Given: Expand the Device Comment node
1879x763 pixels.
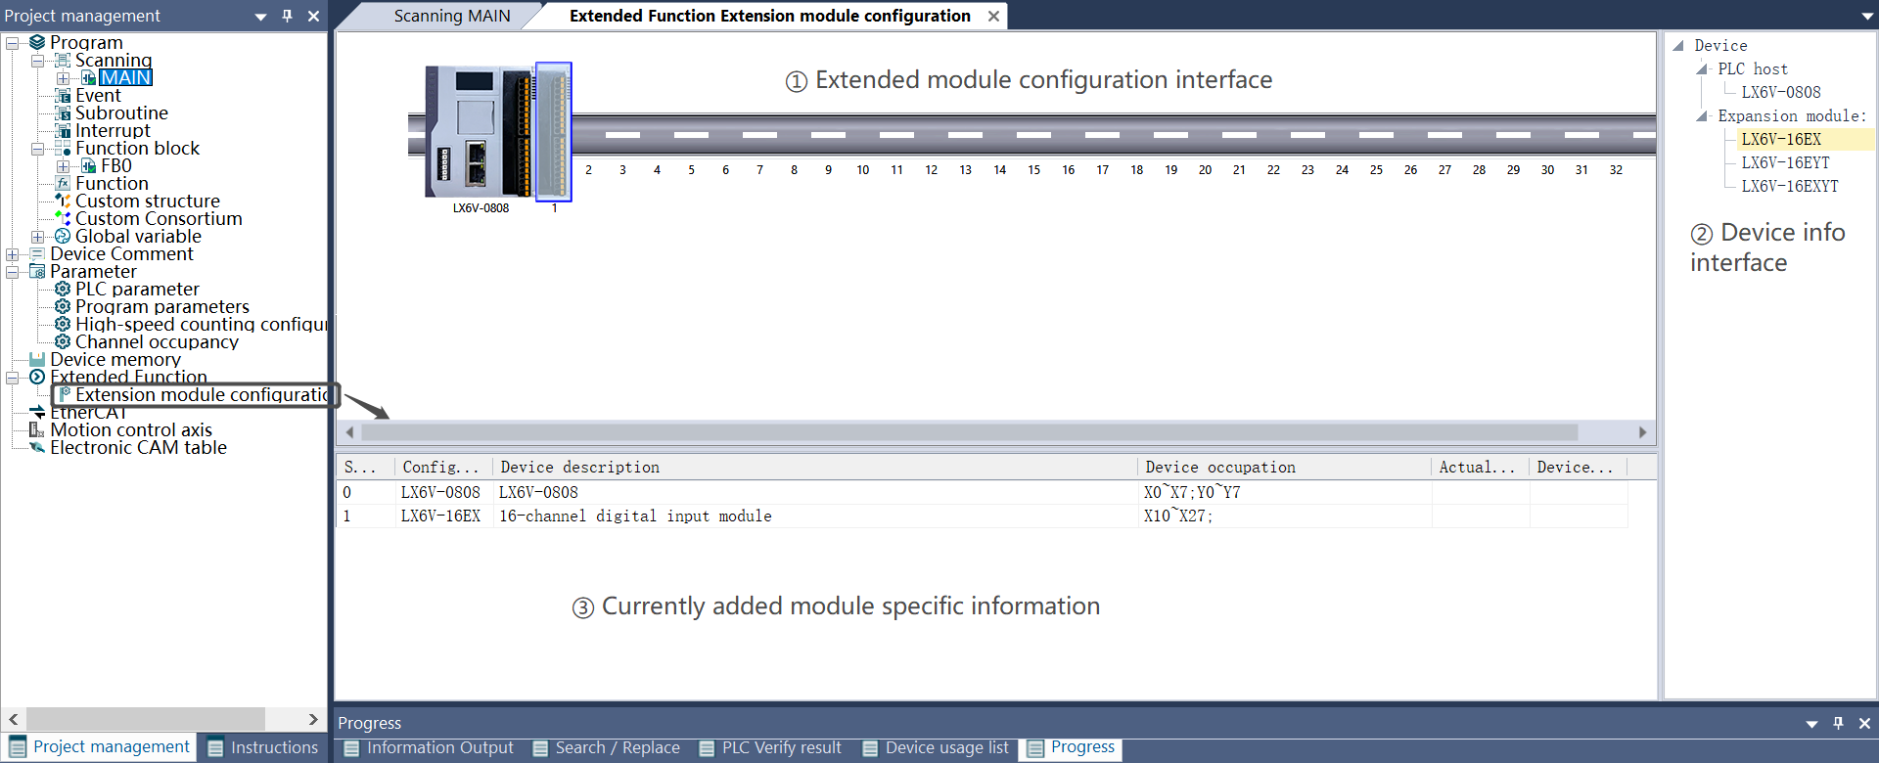Looking at the screenshot, I should click(x=13, y=254).
